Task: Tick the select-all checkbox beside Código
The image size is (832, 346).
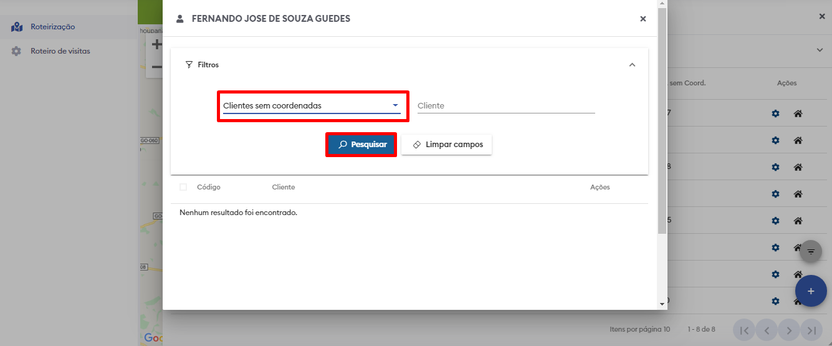Action: (x=183, y=187)
